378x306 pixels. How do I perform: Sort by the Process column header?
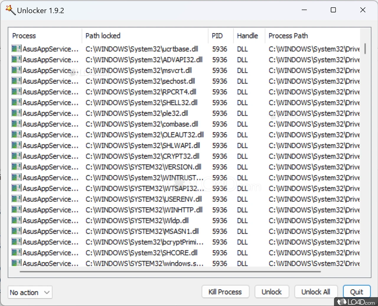45,36
